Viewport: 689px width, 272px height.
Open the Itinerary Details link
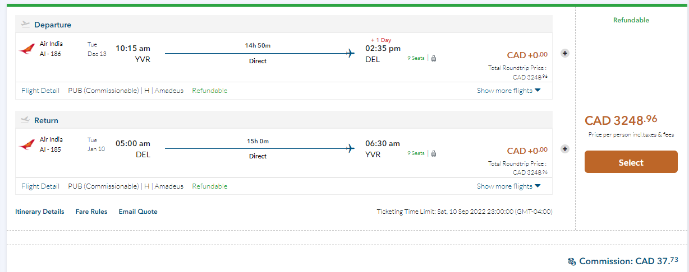[x=40, y=212]
